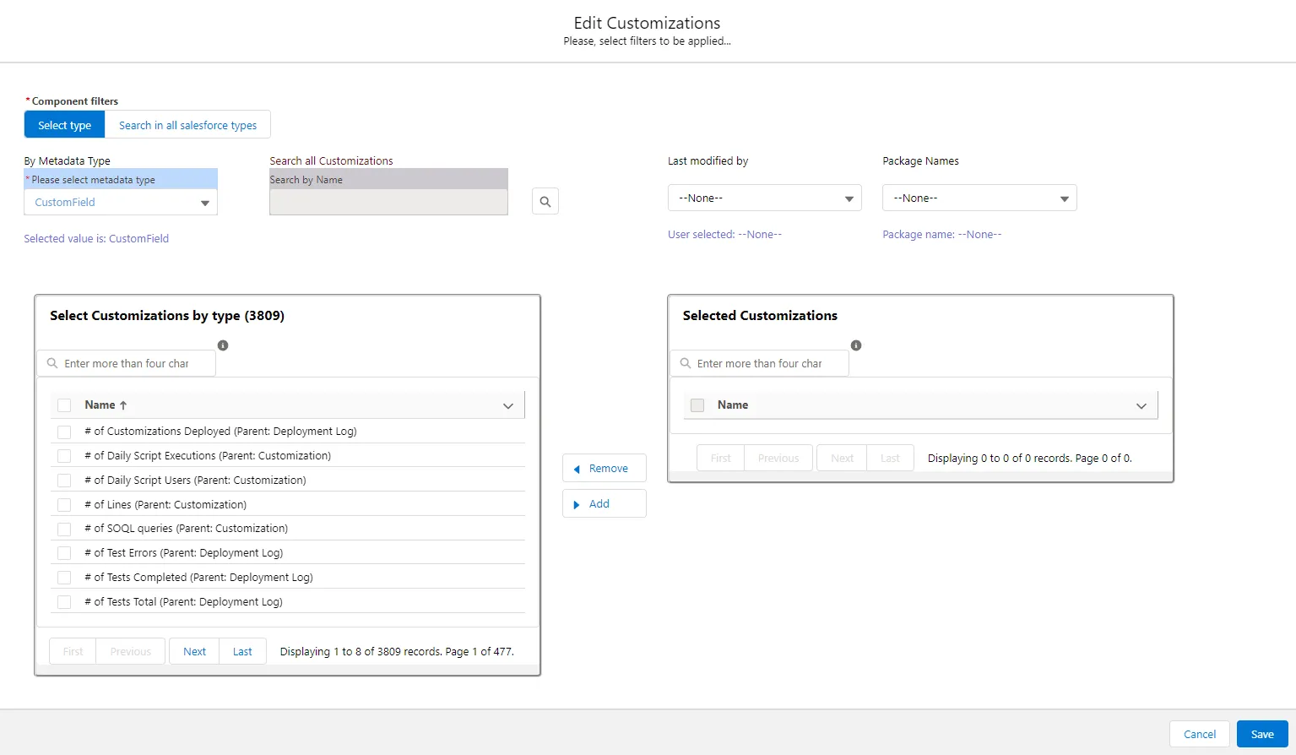Viewport: 1296px width, 755px height.
Task: Focus the Search by Name input field
Action: point(388,202)
